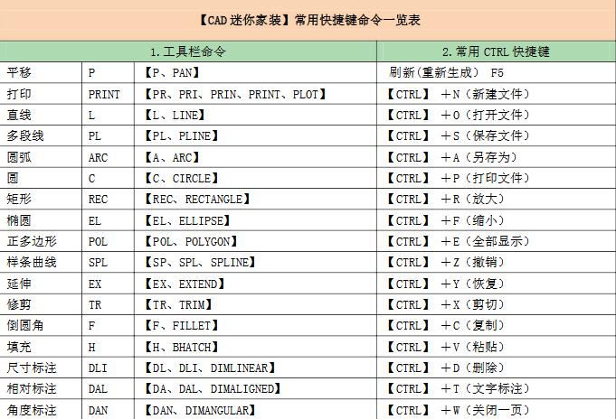Click the CTRL+D (删除) entry
This screenshot has width=616, height=419.
coord(497,368)
